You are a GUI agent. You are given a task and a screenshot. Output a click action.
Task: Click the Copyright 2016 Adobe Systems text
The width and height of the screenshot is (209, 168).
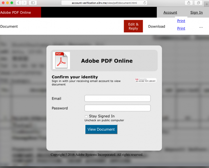coord(97,155)
